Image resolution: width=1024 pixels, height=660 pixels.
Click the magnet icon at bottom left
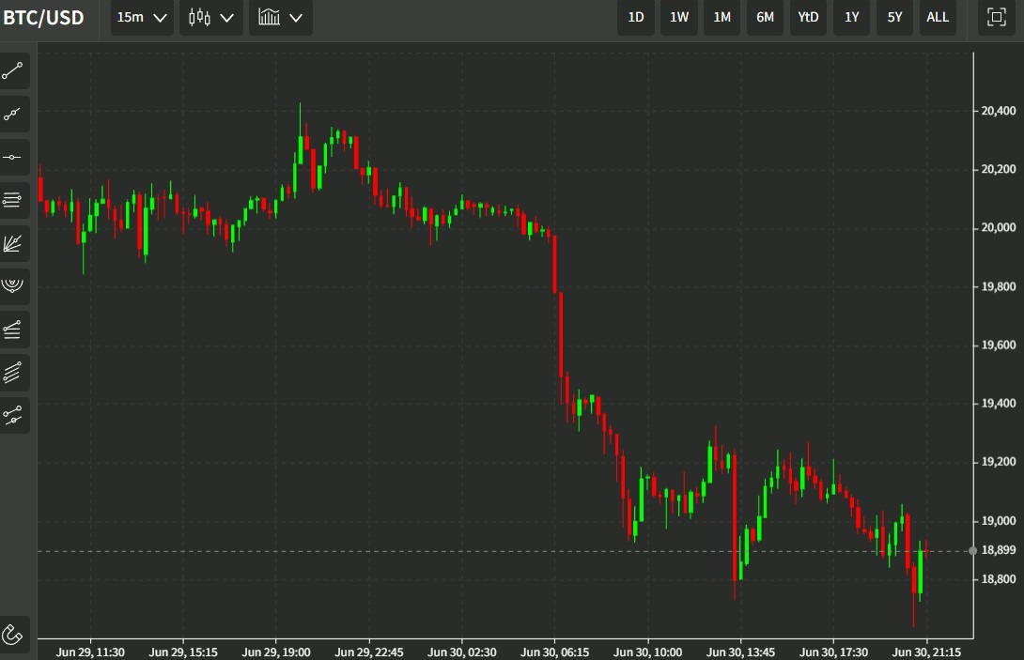click(14, 634)
